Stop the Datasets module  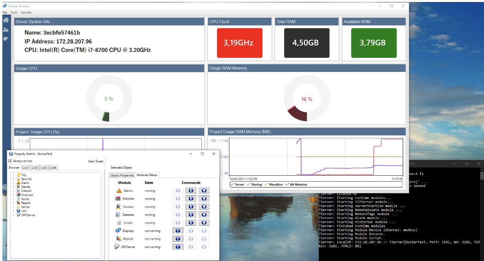204,215
